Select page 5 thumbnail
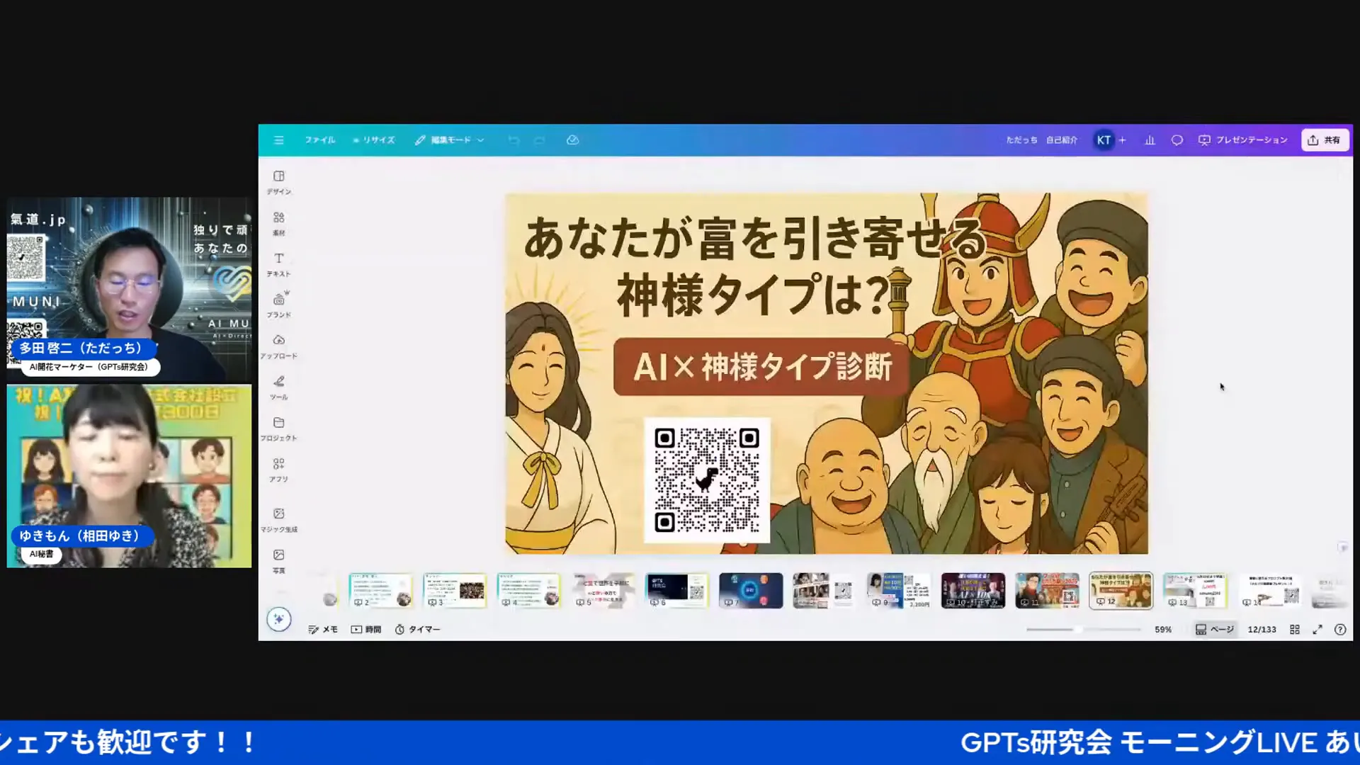This screenshot has height=765, width=1360. tap(603, 590)
